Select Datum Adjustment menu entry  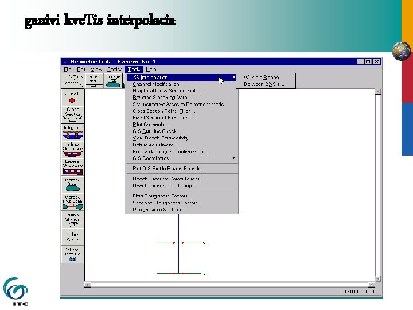[182, 145]
